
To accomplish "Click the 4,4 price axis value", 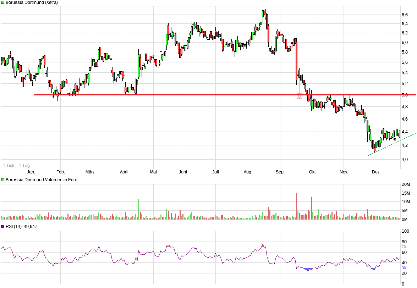I will tap(405, 132).
